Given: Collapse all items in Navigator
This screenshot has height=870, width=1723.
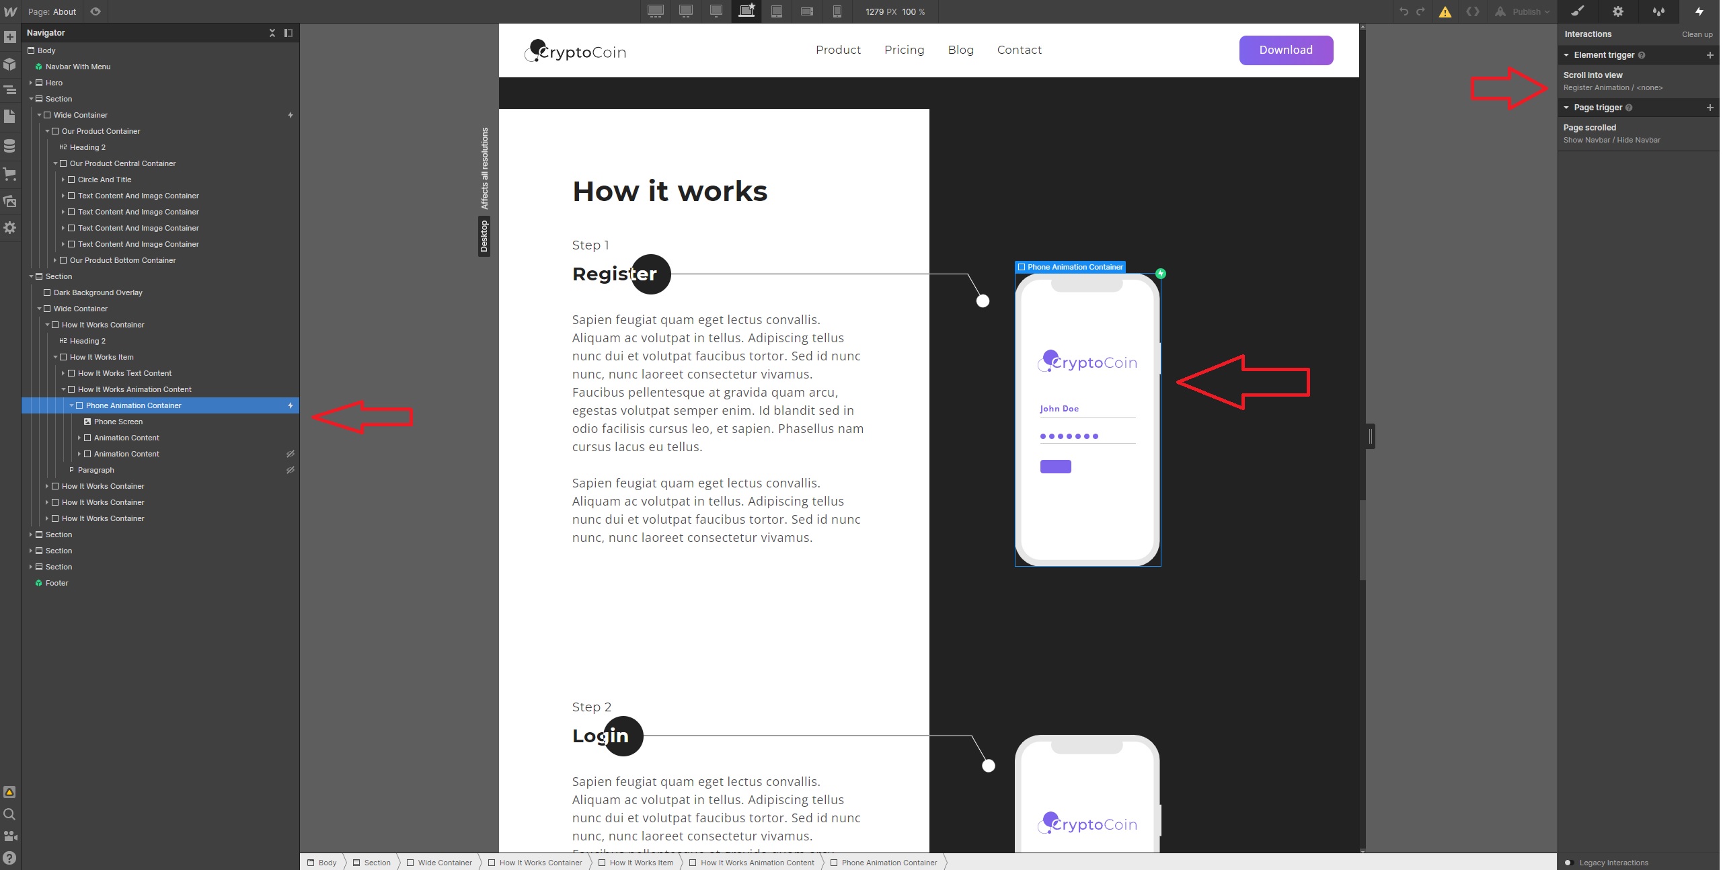Looking at the screenshot, I should click(x=272, y=33).
